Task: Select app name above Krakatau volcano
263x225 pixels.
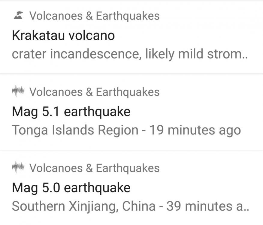Action: [x=94, y=16]
